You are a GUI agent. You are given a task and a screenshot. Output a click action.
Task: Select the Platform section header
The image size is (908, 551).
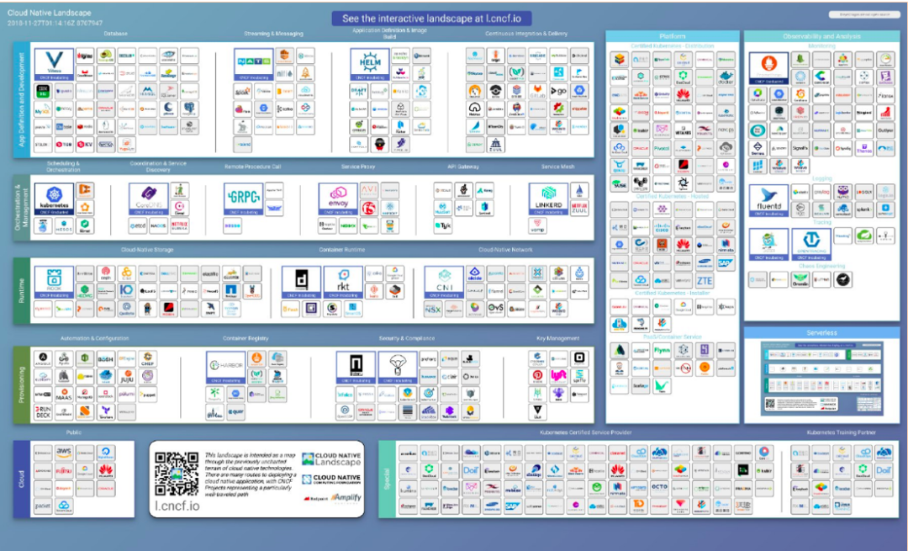pos(673,36)
